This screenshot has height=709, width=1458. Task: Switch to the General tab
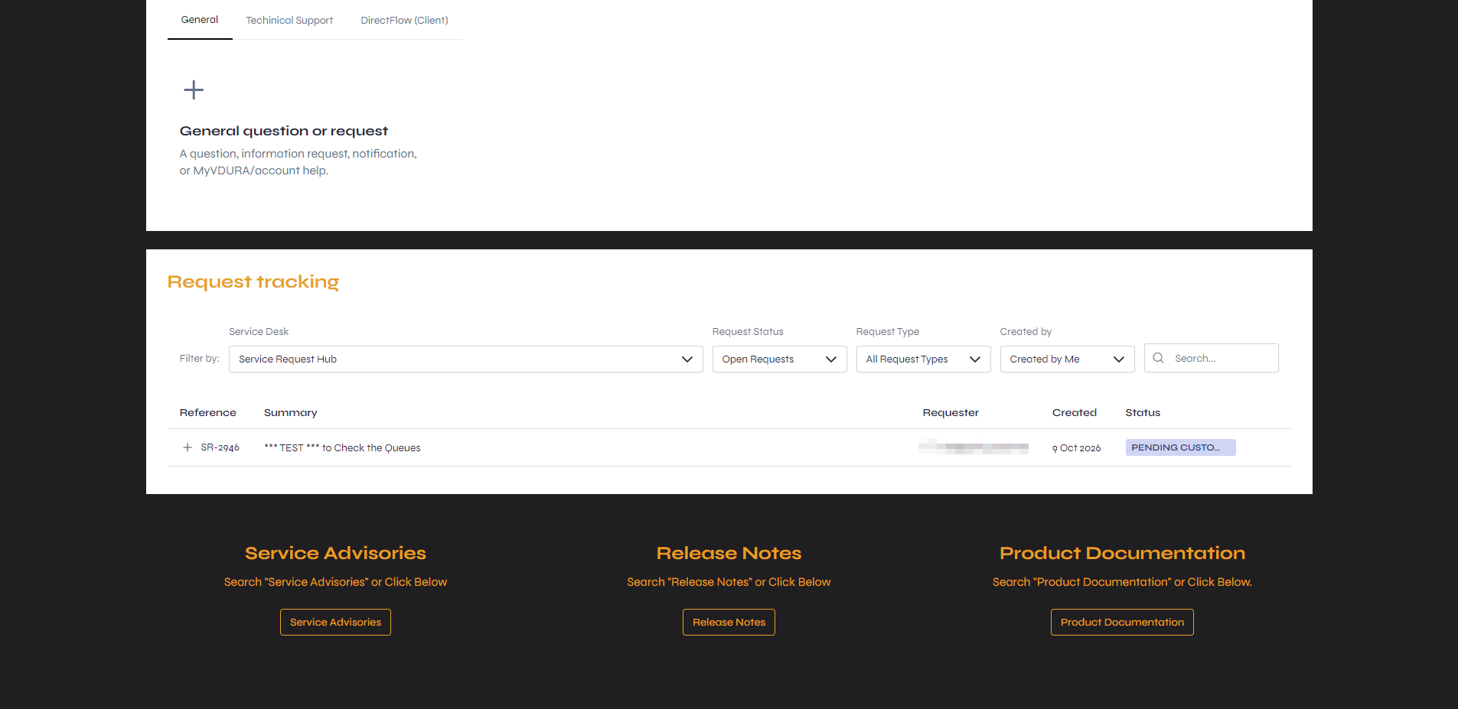coord(200,20)
